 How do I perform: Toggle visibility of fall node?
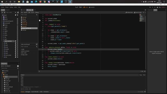point(17,57)
